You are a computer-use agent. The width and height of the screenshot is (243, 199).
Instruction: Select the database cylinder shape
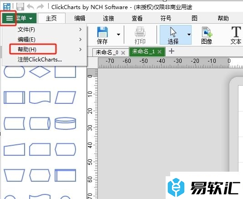pyautogui.click(x=66, y=123)
